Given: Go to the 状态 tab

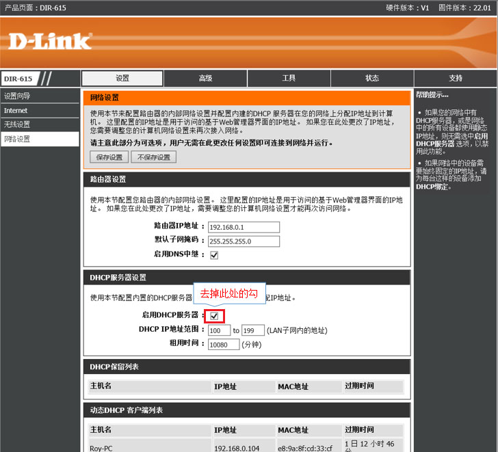Looking at the screenshot, I should click(371, 79).
